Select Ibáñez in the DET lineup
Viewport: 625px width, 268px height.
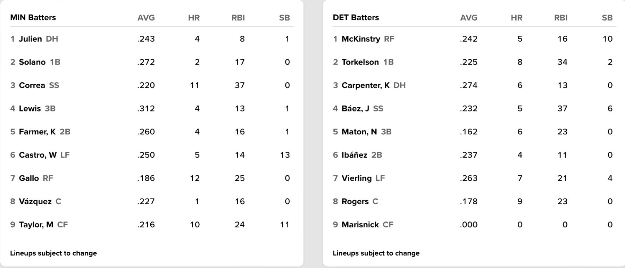coord(354,155)
